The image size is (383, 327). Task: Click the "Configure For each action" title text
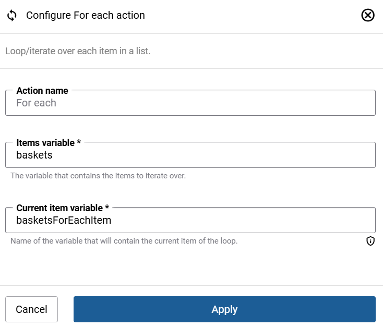pos(86,16)
